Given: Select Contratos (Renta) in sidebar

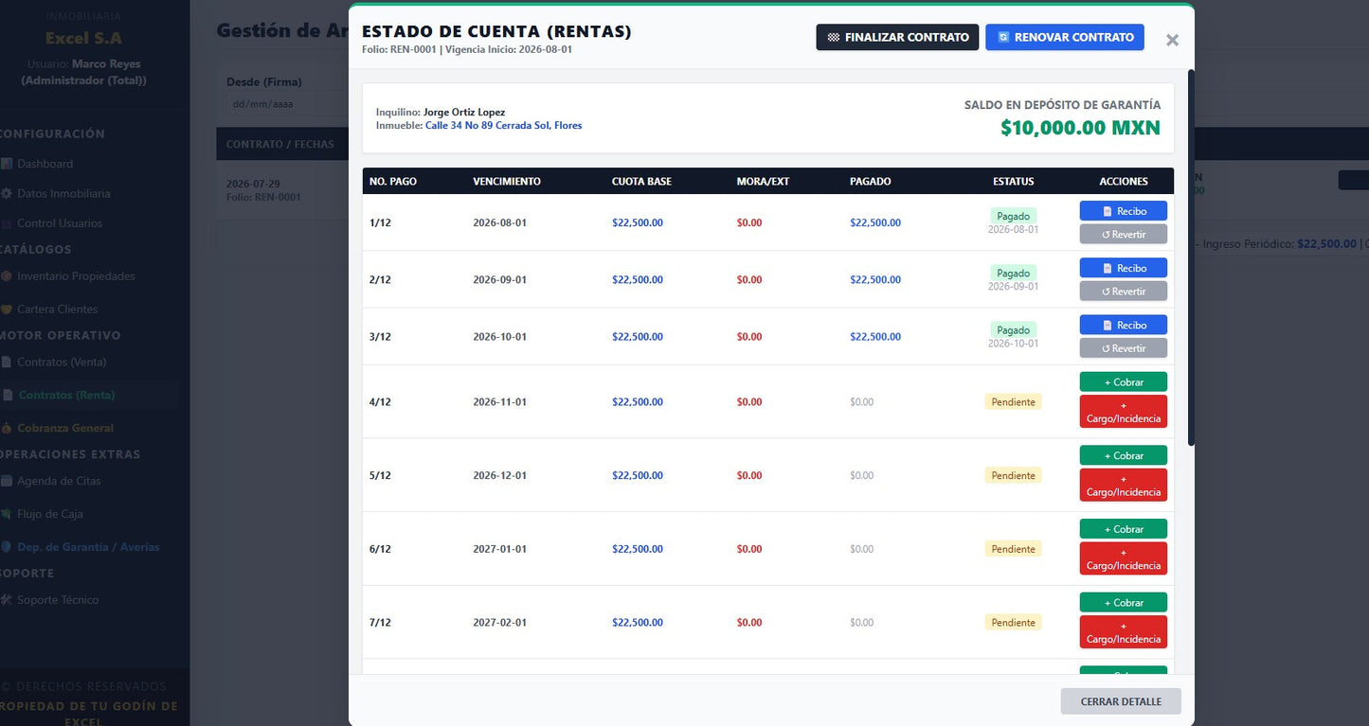Looking at the screenshot, I should point(66,395).
